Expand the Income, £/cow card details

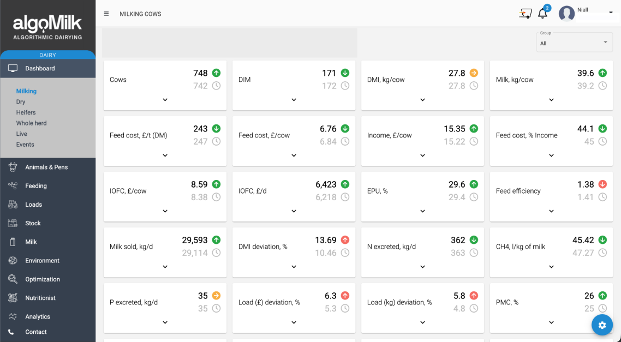[422, 155]
